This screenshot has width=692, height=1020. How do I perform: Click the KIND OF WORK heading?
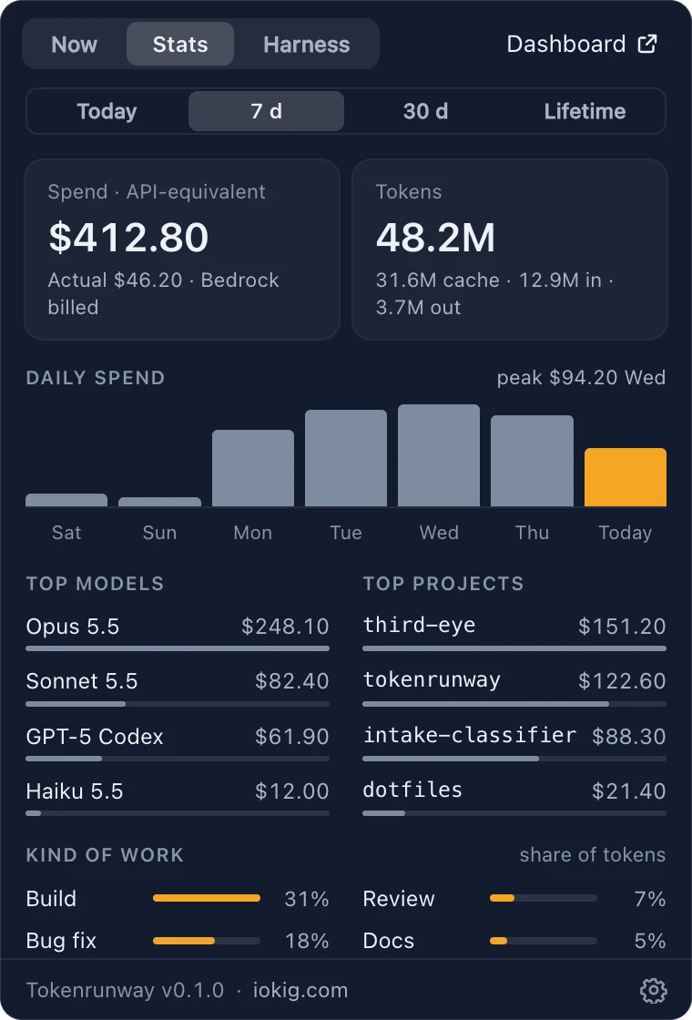105,855
